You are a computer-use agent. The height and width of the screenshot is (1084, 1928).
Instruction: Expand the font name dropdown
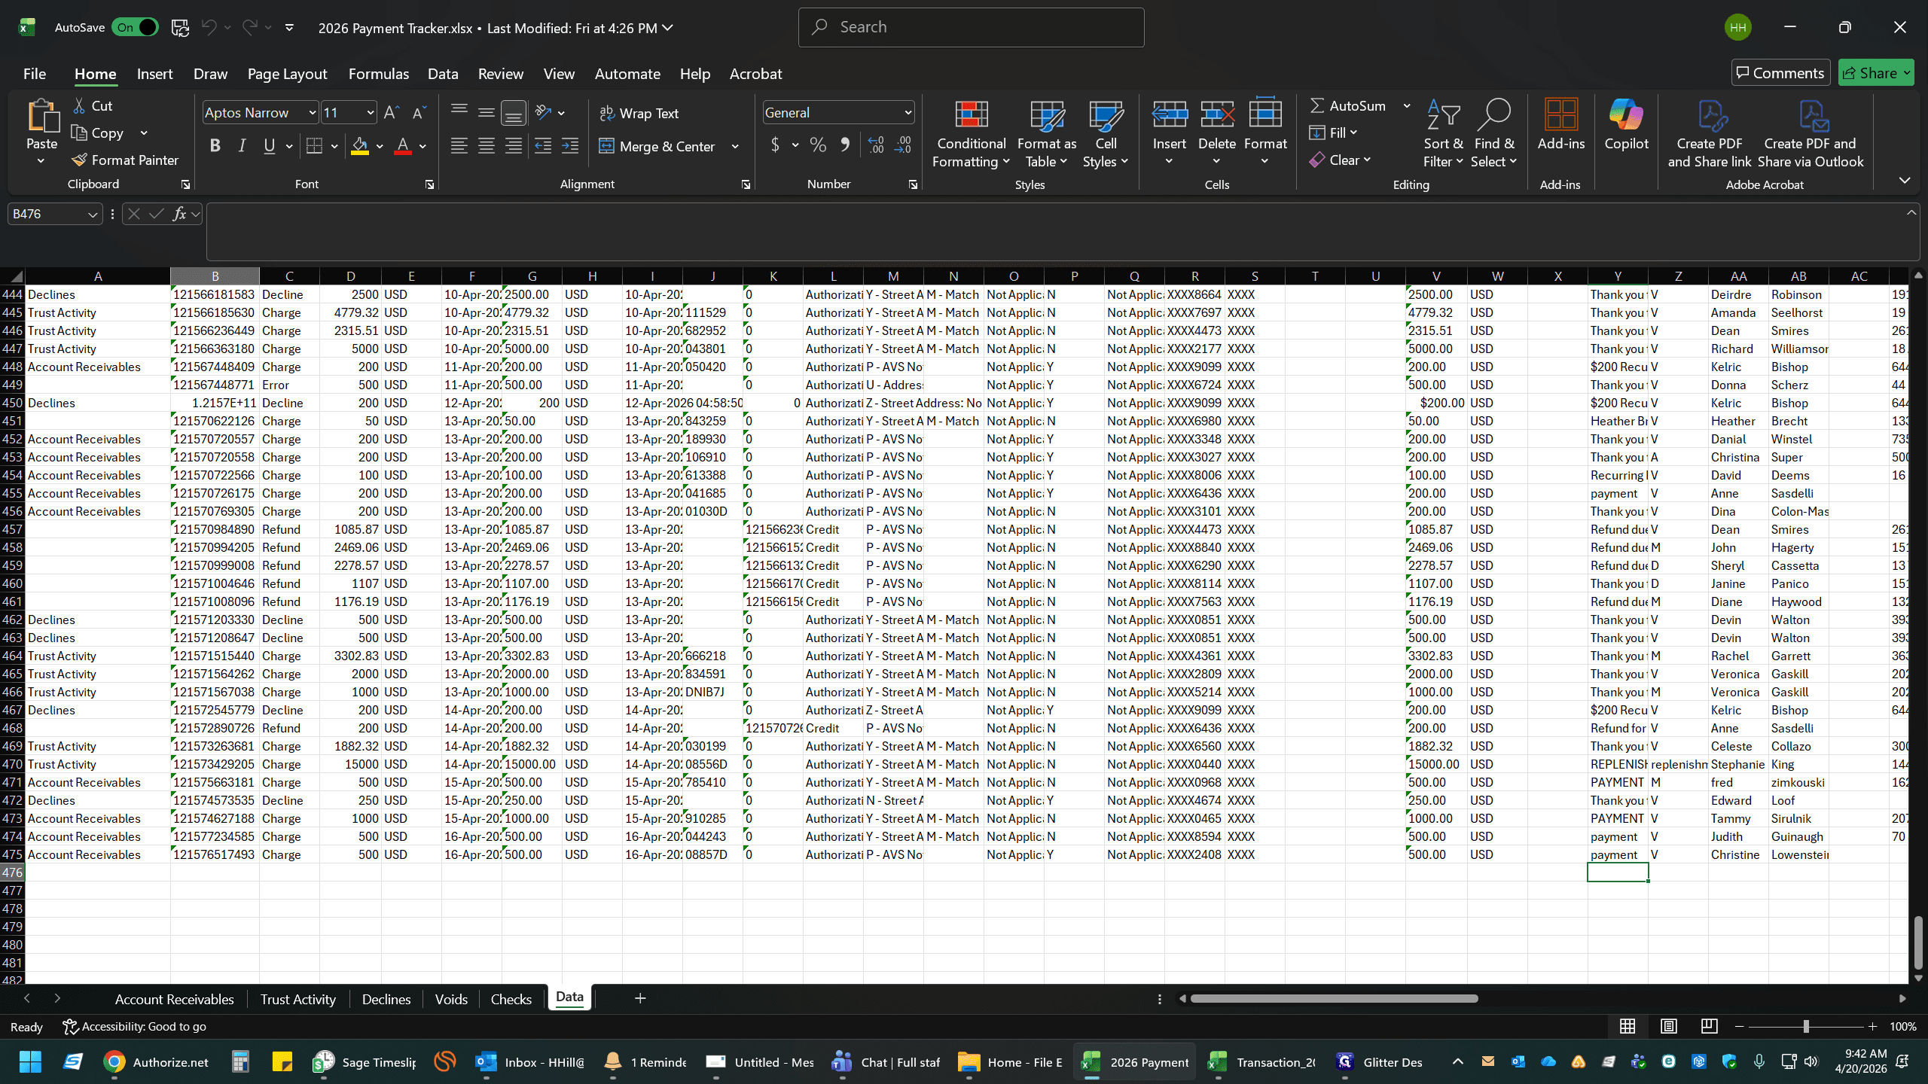(313, 113)
